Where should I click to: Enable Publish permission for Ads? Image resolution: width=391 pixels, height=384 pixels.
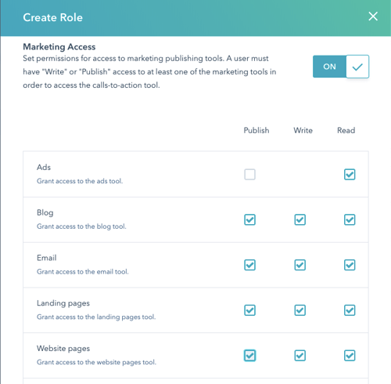[249, 175]
